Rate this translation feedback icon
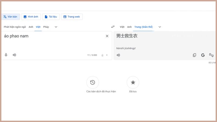217x122 pixels. (211, 55)
